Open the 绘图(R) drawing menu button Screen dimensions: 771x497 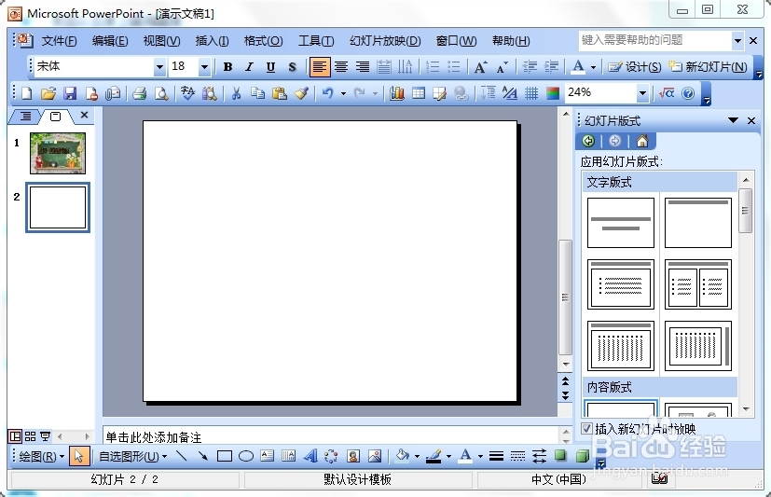click(x=41, y=456)
